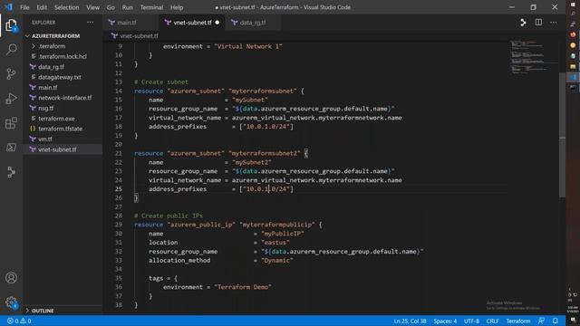Click the feedback icon in status bar
The width and height of the screenshot is (580, 326).
pyautogui.click(x=541, y=321)
